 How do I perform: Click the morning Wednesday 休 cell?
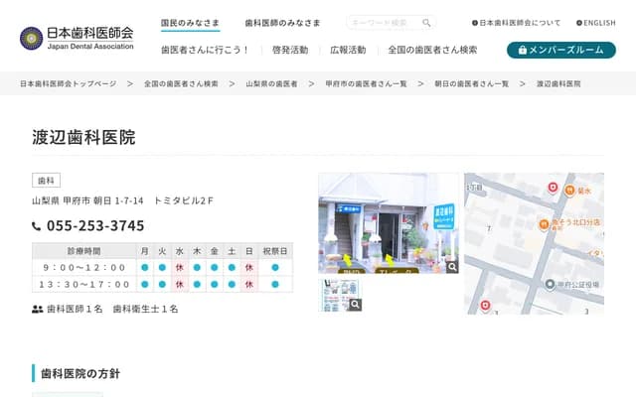[x=180, y=267]
